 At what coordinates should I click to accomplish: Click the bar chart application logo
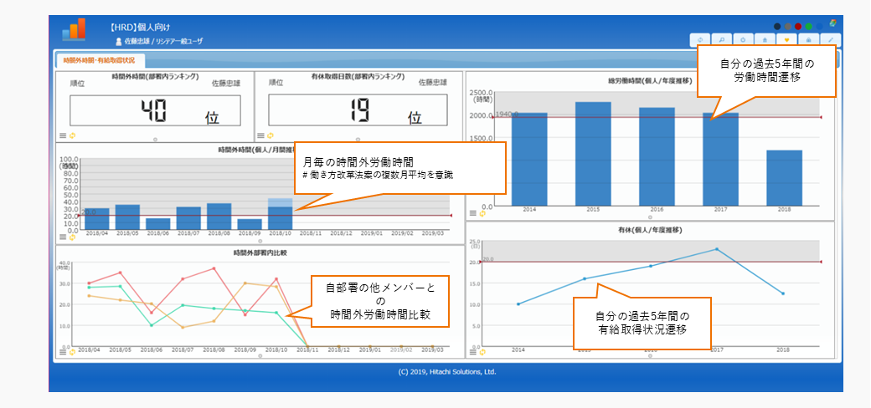[74, 29]
